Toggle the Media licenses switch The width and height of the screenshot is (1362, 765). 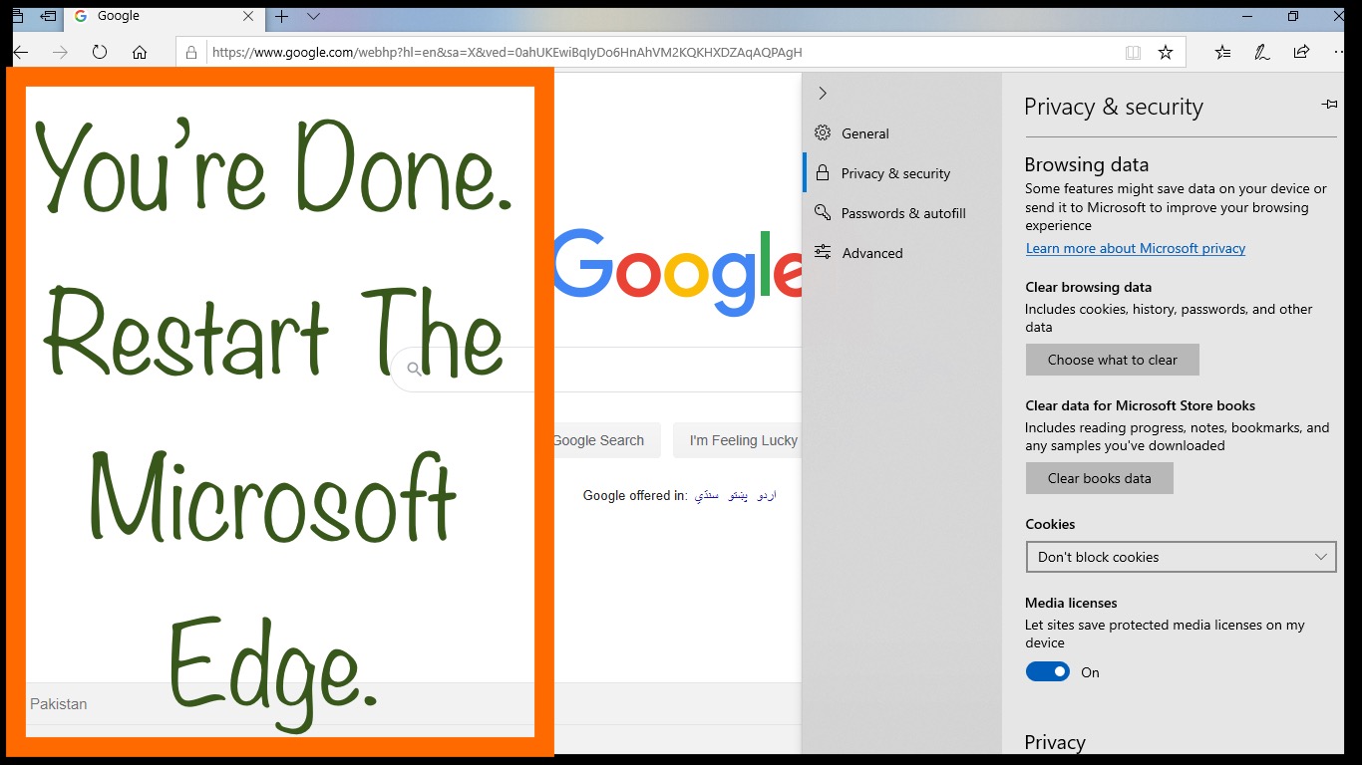1048,672
